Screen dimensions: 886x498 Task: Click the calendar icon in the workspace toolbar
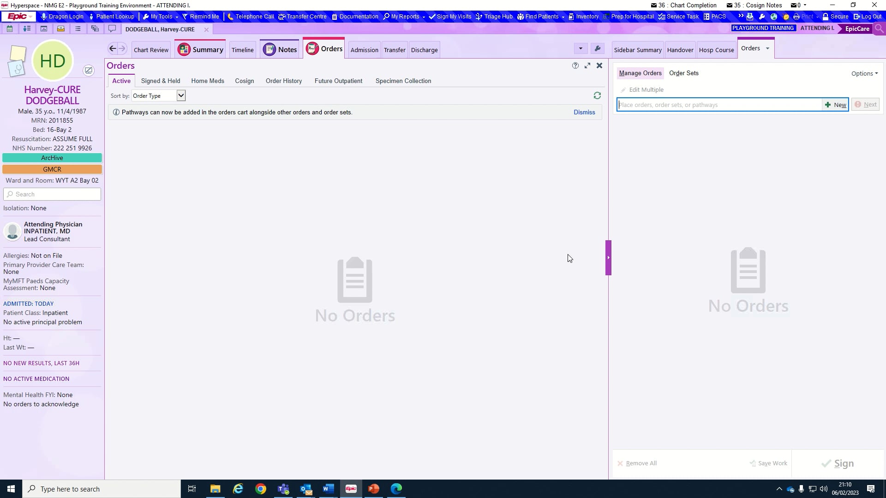click(9, 29)
